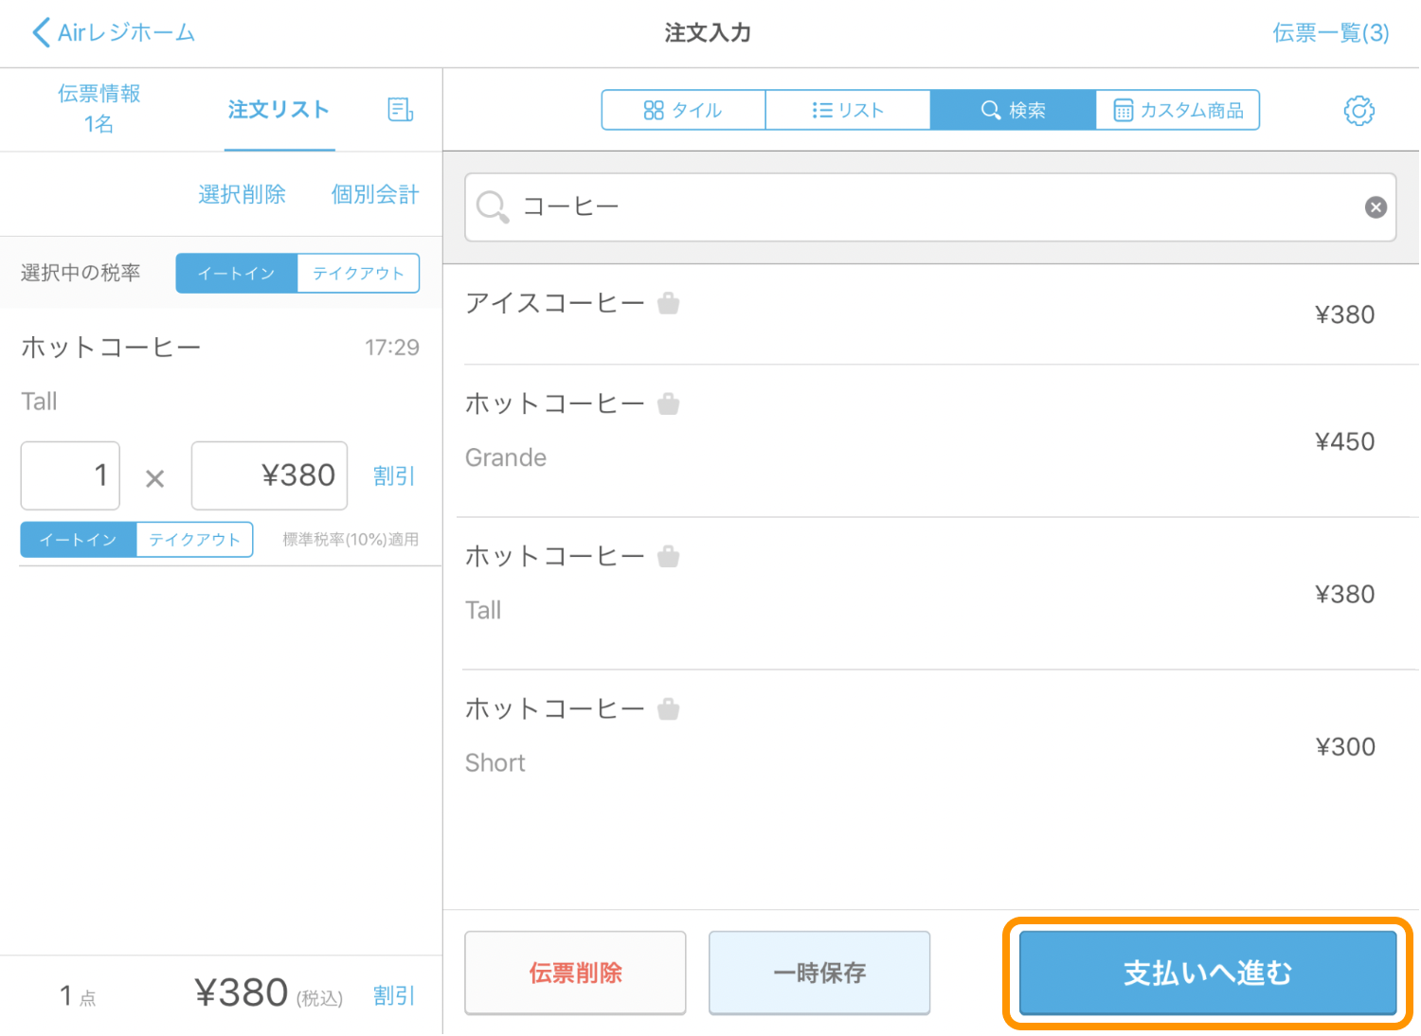The width and height of the screenshot is (1421, 1036).
Task: Click the quantity field showing 1
Action: pyautogui.click(x=71, y=475)
